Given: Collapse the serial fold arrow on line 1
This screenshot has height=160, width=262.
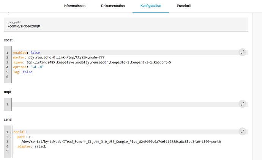Looking at the screenshot, I should click(10, 132).
